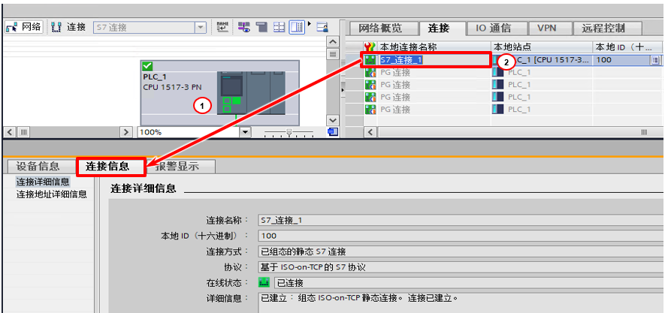Expand the small black toolbar triangle
This screenshot has width=665, height=313.
310,23
